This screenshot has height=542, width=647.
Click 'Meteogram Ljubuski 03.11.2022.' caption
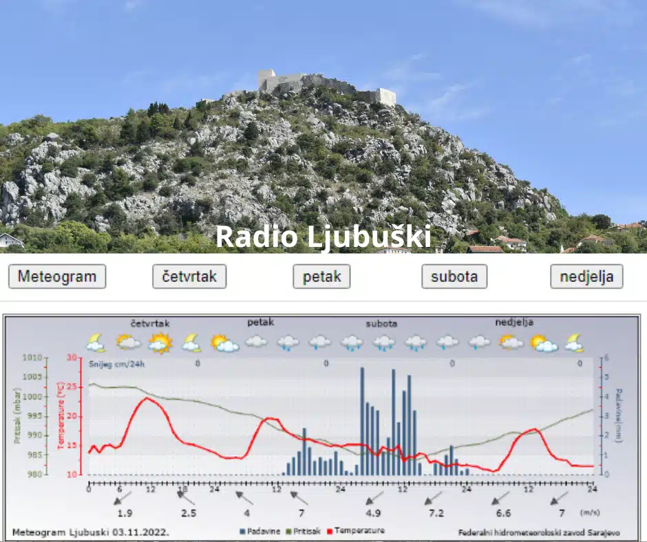coord(91,532)
